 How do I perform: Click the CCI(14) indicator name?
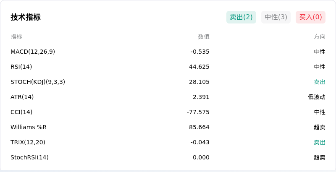pyautogui.click(x=21, y=112)
